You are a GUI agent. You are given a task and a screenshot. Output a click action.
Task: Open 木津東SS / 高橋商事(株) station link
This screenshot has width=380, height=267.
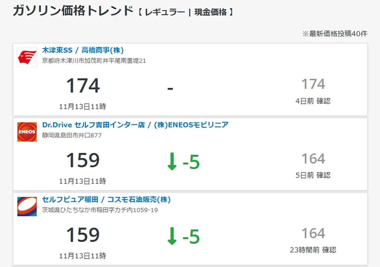pyautogui.click(x=83, y=50)
